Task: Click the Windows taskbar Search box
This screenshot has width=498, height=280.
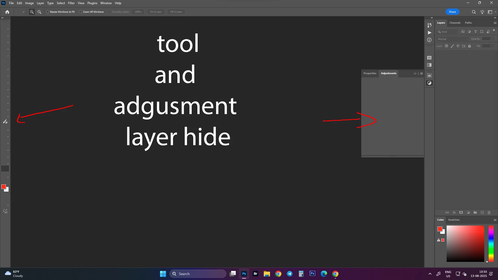Action: tap(198, 274)
